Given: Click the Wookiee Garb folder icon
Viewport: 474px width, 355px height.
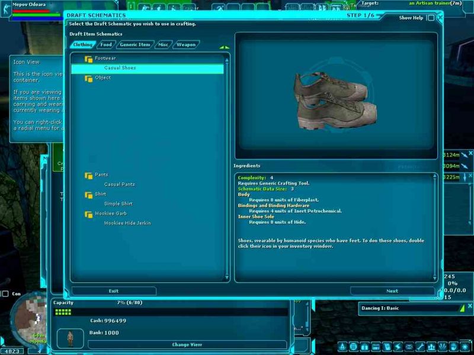Looking at the screenshot, I should pyautogui.click(x=88, y=214).
